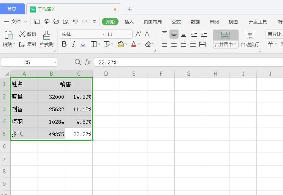Click the Borders grid icon

[93, 44]
